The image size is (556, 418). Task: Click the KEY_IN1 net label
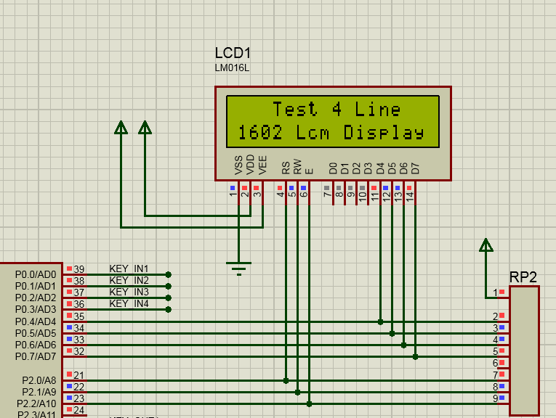coord(129,269)
